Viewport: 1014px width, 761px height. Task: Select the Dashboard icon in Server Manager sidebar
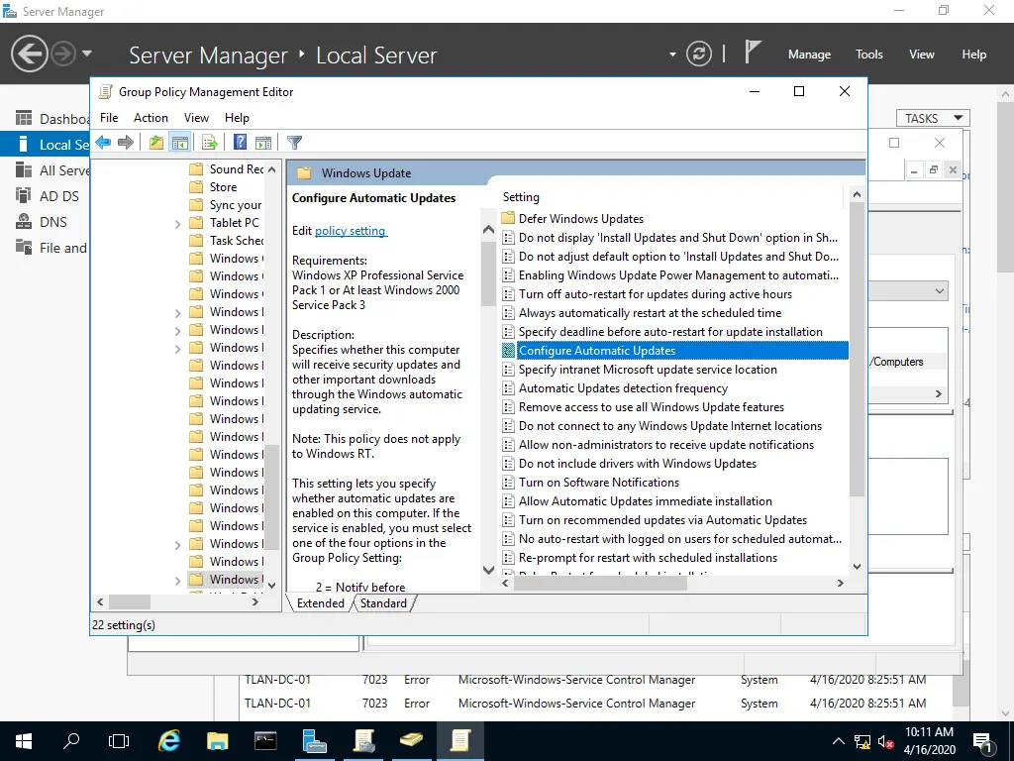coord(24,119)
